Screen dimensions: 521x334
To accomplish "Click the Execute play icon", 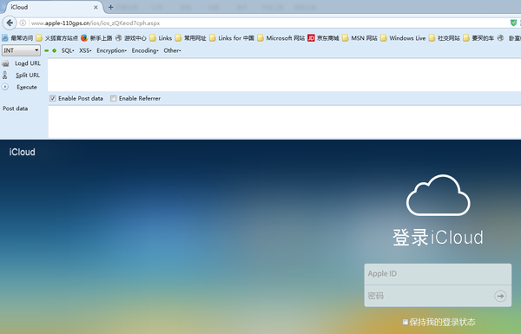I will tap(5, 87).
